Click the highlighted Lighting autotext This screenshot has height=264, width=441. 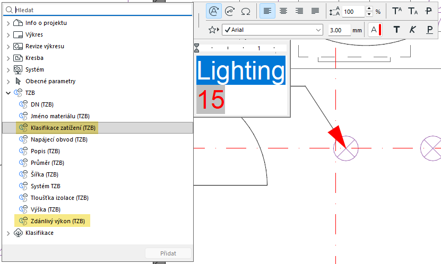(241, 70)
